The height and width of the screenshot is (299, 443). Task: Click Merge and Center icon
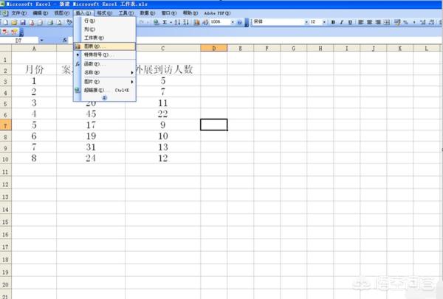coord(387,22)
